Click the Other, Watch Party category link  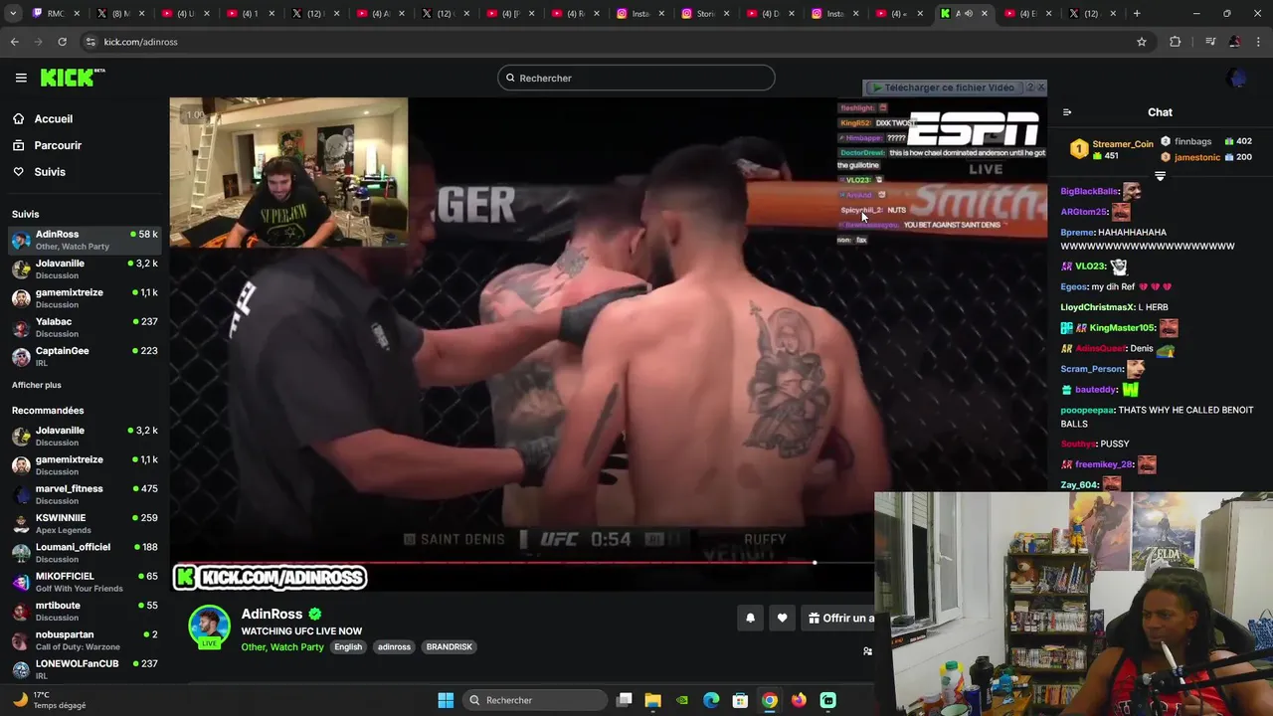pos(282,646)
